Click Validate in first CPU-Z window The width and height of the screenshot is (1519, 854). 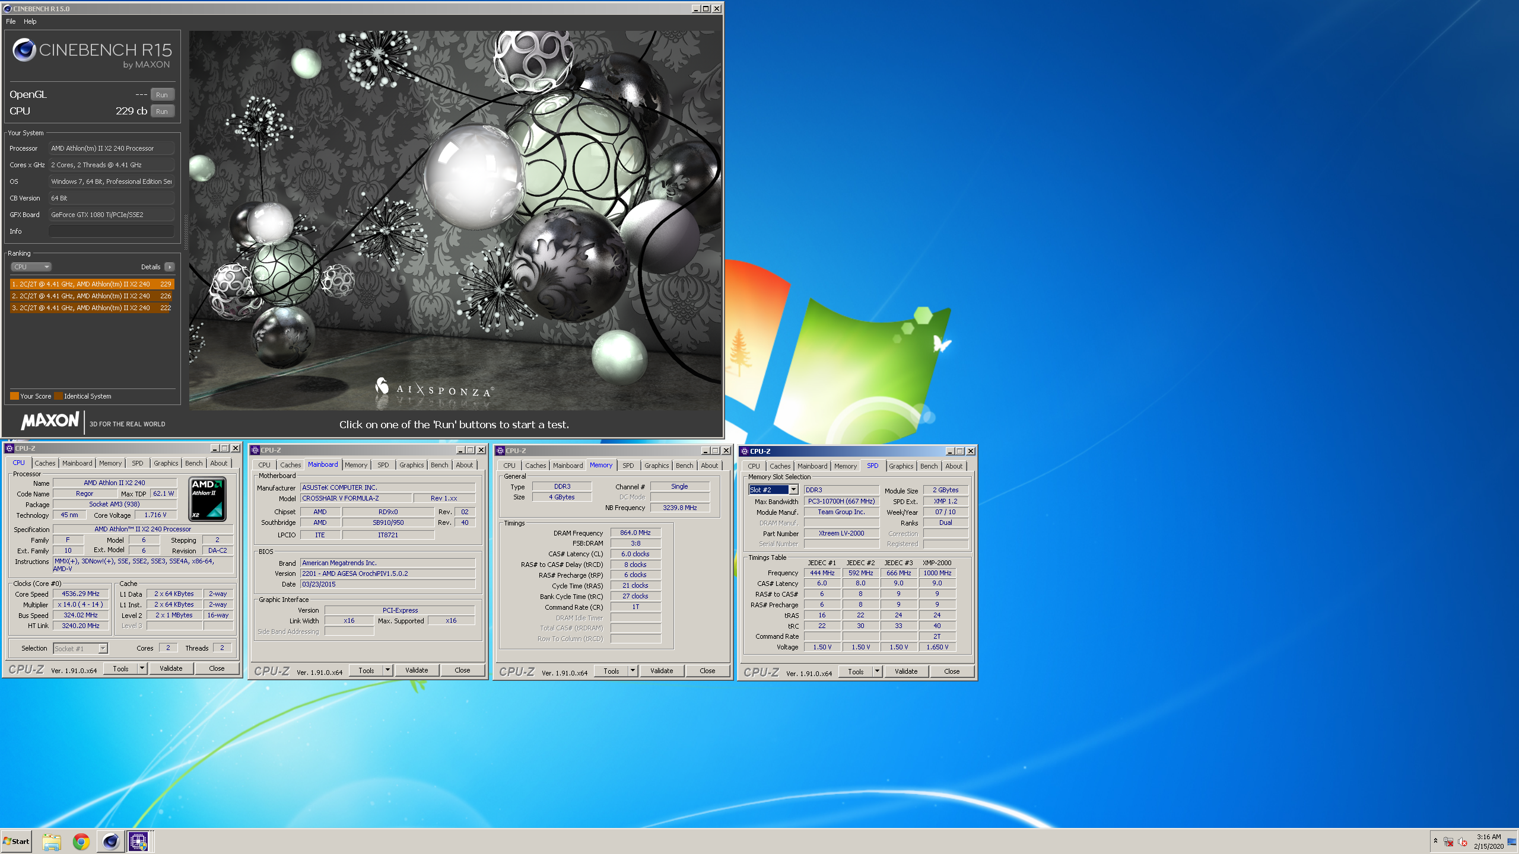(x=171, y=668)
